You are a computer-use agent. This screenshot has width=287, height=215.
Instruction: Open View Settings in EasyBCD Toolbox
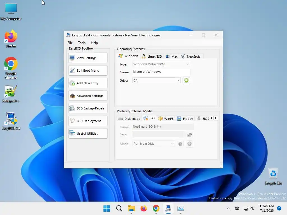(88, 58)
